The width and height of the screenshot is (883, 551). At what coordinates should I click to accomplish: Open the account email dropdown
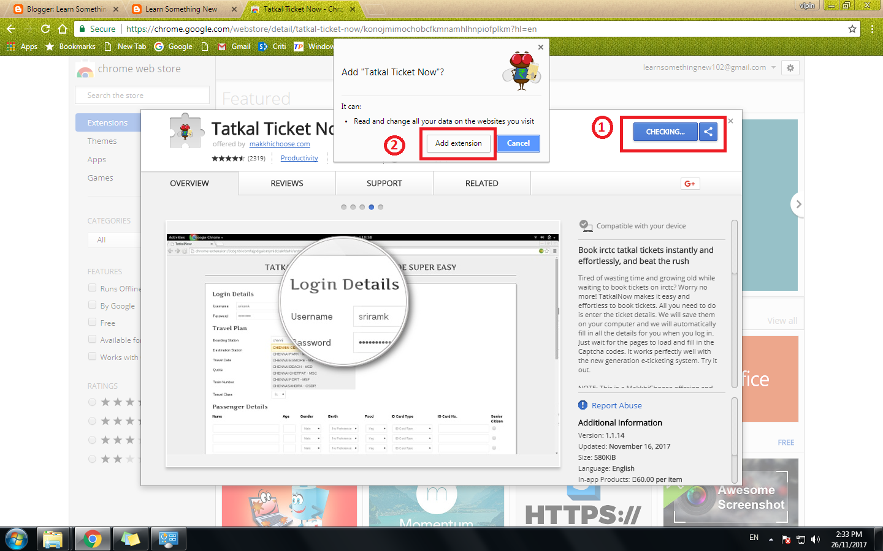tap(709, 67)
